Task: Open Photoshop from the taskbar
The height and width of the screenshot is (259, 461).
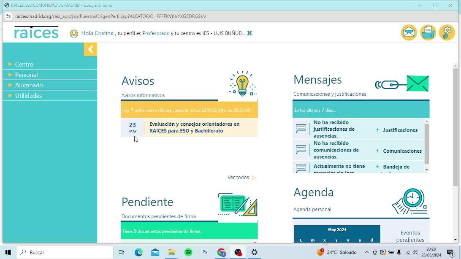Action: (x=205, y=252)
